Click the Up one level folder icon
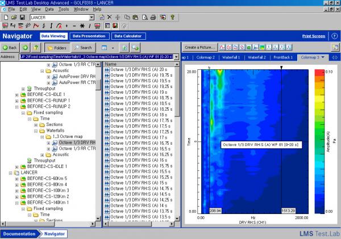The height and width of the screenshot is (239, 341). (x=36, y=48)
